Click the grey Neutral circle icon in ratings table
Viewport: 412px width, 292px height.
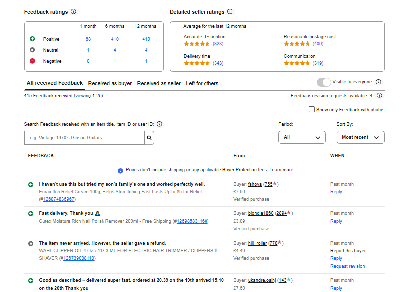[x=32, y=50]
